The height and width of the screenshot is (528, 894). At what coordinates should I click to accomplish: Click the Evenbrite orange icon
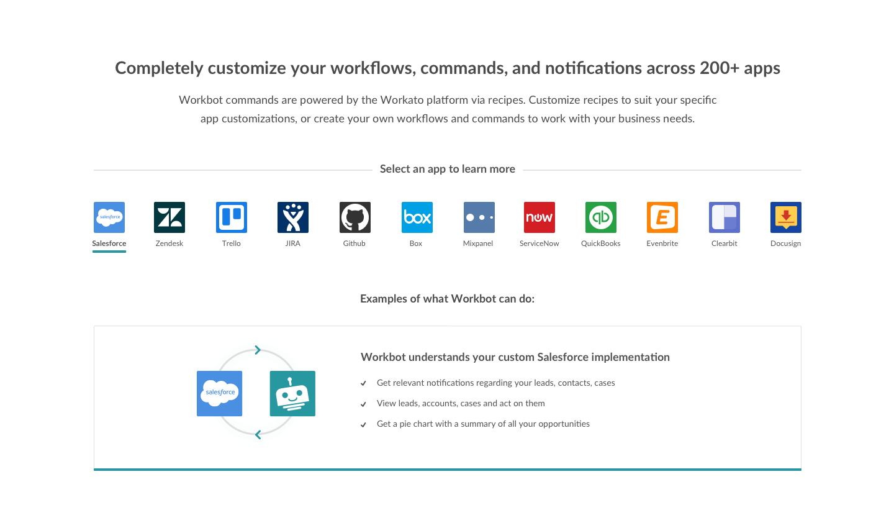pyautogui.click(x=662, y=217)
